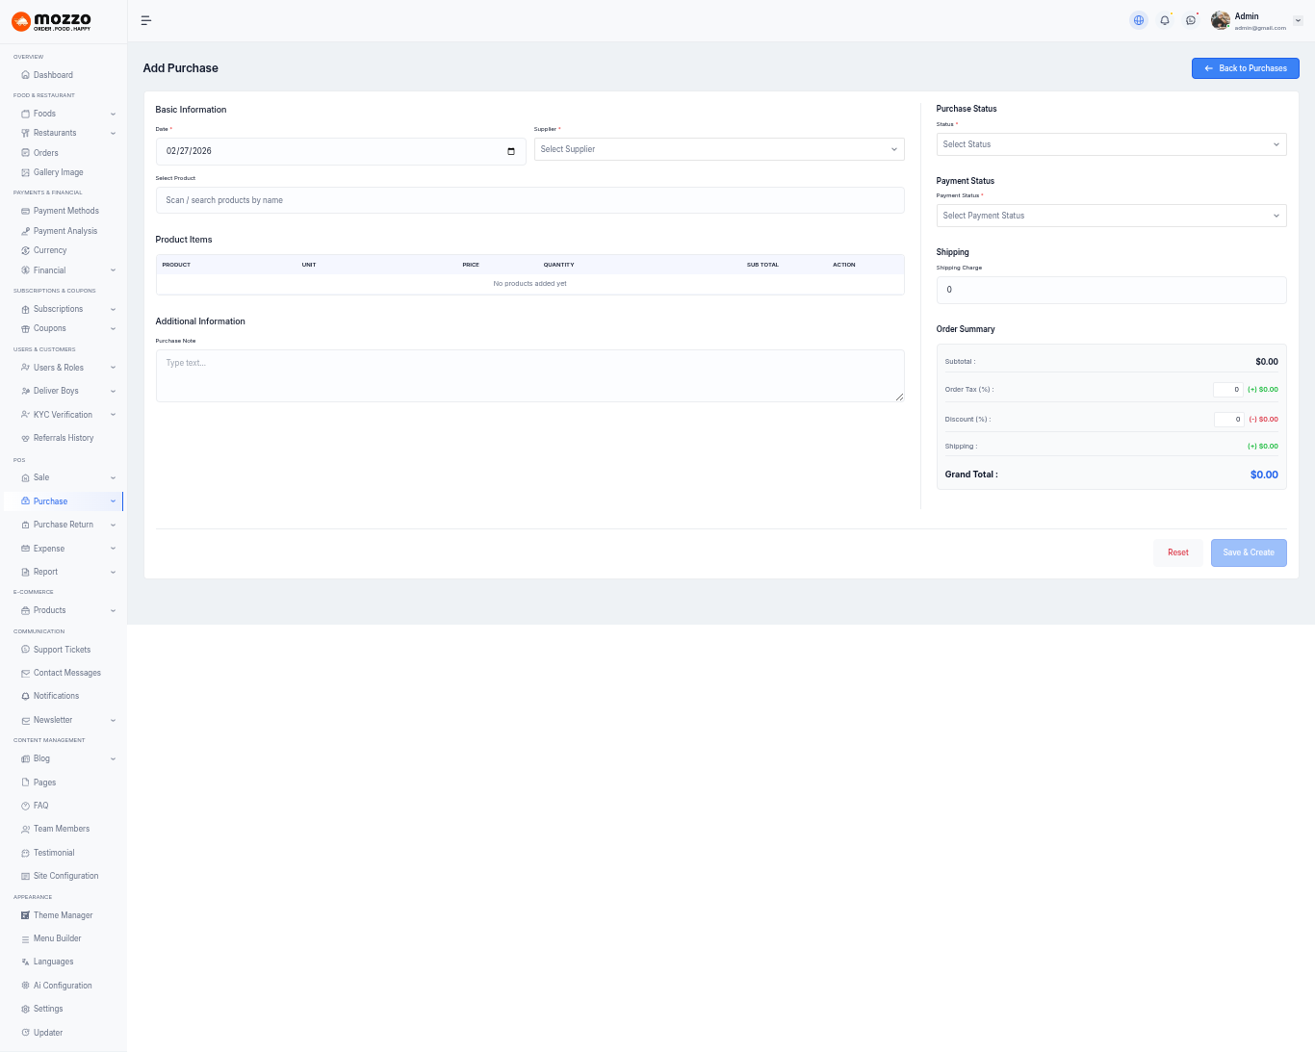Open the calendar picker in Date field
1315x1052 pixels.
[510, 151]
